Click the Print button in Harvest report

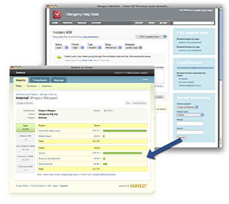(128, 103)
